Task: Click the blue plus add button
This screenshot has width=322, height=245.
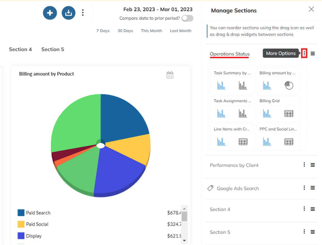Action: click(x=50, y=13)
